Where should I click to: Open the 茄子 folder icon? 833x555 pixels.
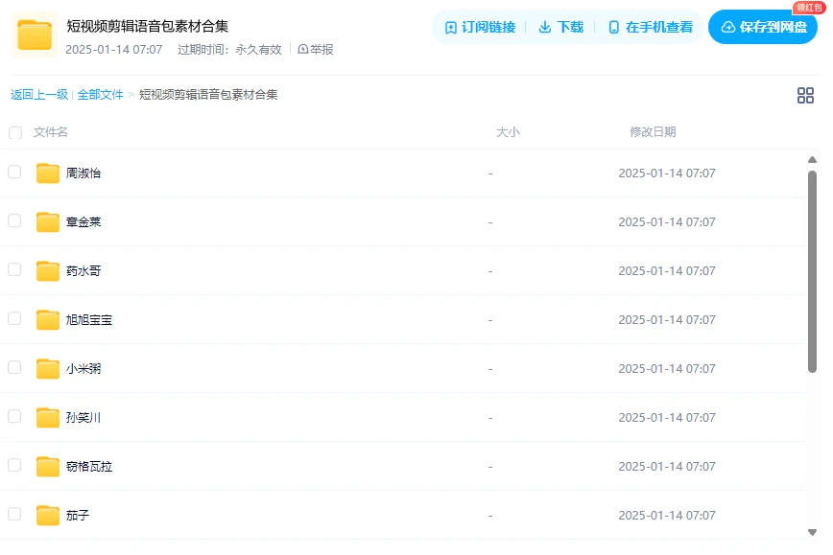(47, 515)
